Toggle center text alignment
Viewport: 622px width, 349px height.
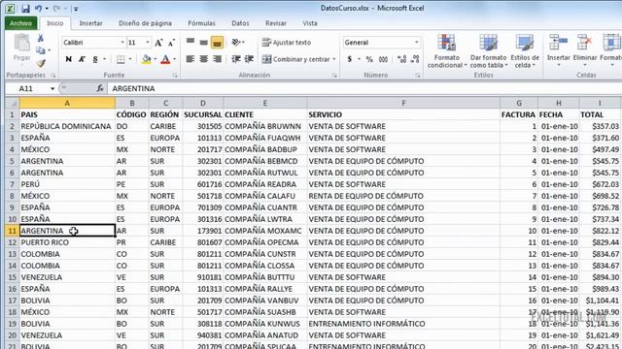click(203, 59)
